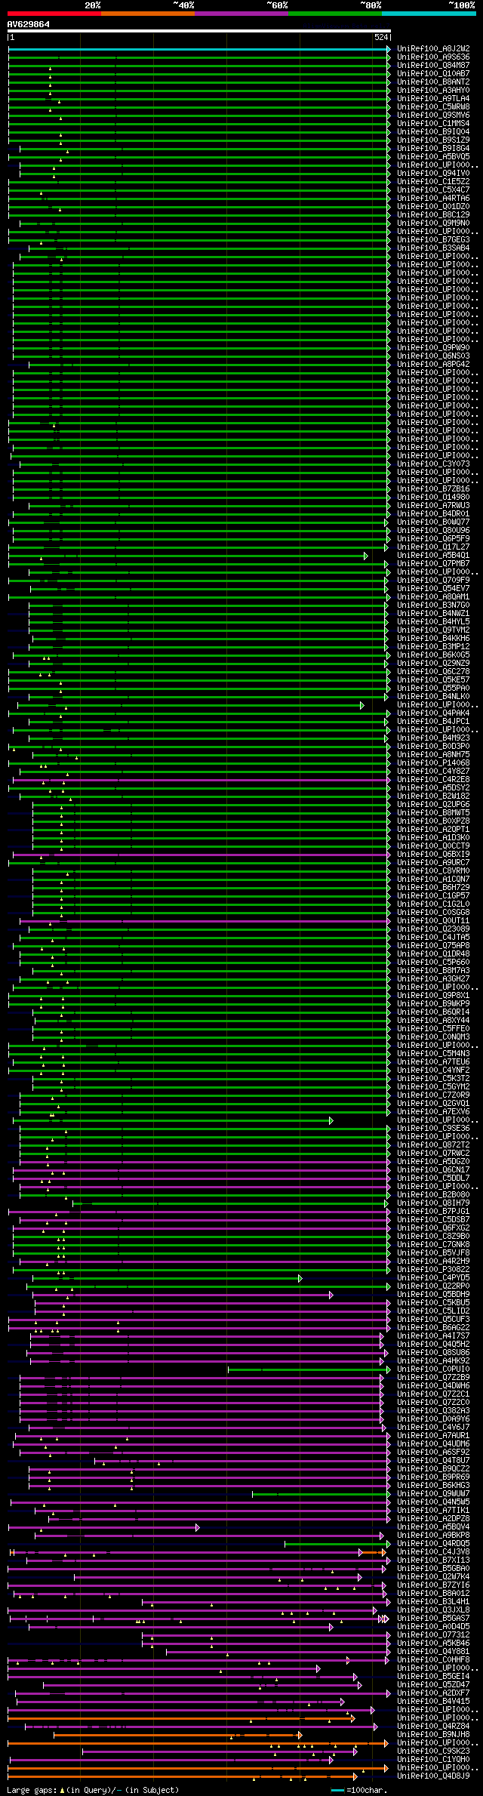Screen dimensions: 483x1796
Task: Select the UniRef100_Q5BDH9 label
Action: [x=433, y=1295]
